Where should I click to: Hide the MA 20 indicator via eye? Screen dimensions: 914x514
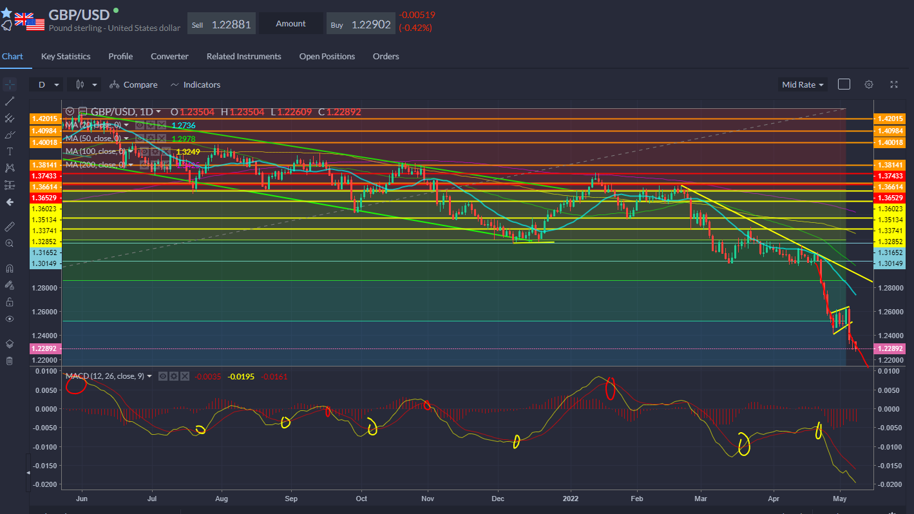(140, 125)
